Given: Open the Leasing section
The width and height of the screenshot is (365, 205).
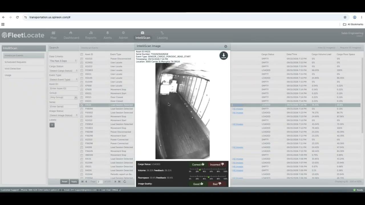Looking at the screenshot, I should click(162, 35).
